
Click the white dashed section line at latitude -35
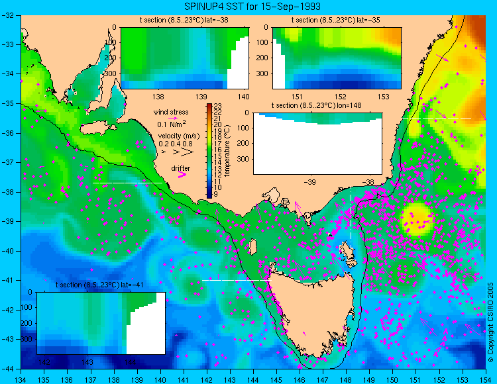click(x=437, y=118)
